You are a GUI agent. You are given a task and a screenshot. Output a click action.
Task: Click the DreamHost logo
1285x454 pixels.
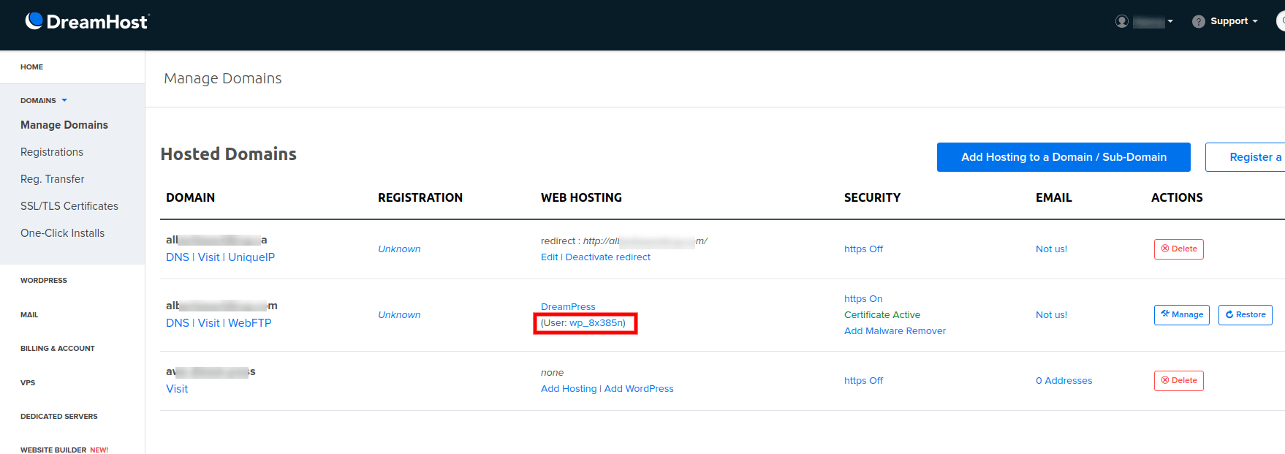point(87,21)
